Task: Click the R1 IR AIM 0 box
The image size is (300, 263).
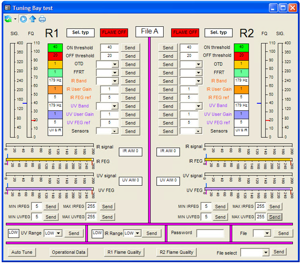Action: coord(130,152)
